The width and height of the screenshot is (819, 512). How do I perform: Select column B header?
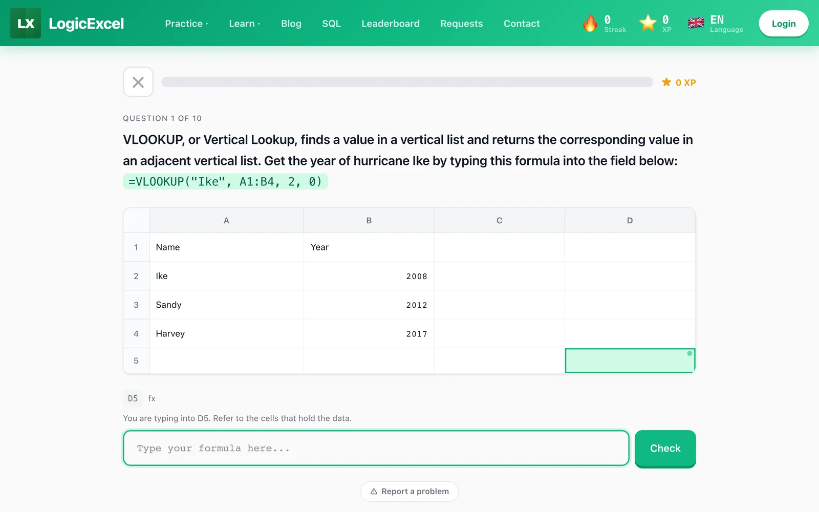pos(369,221)
